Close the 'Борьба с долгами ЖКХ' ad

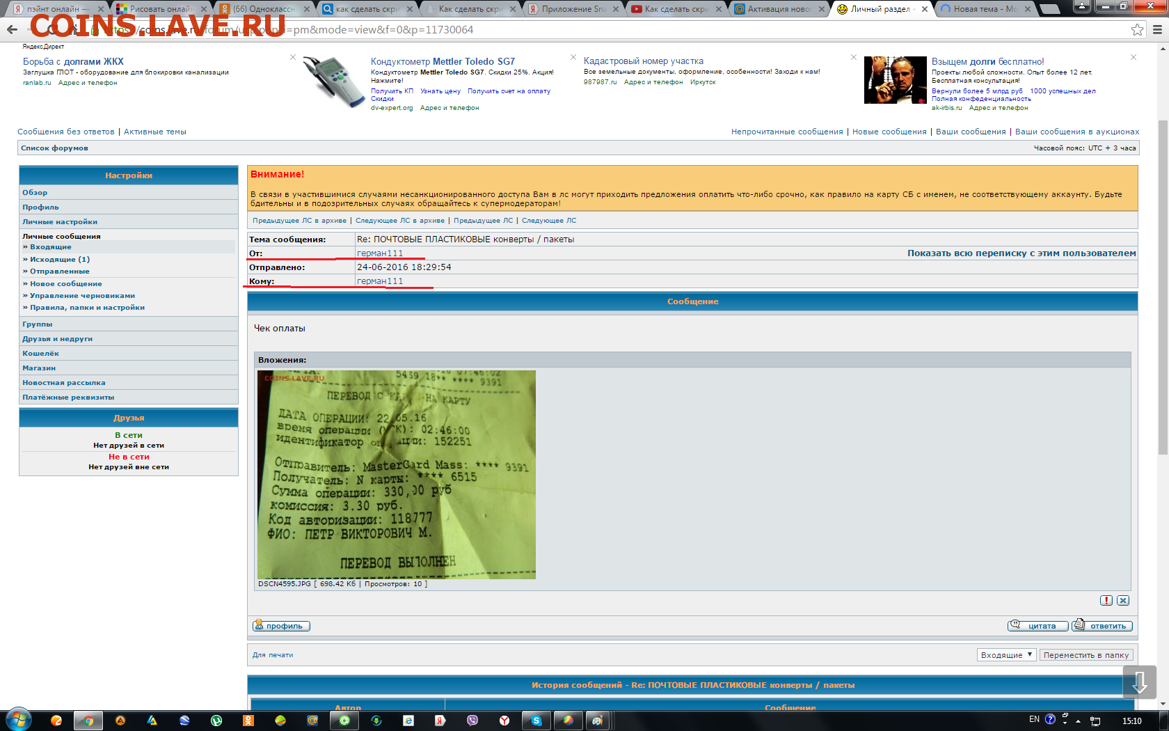(x=293, y=57)
